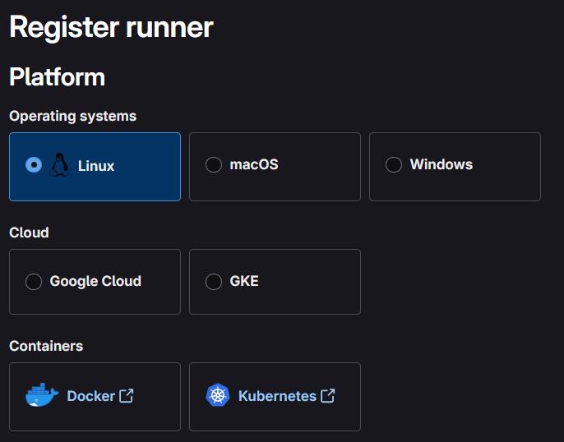Select the macOS radio button
This screenshot has height=442, width=564.
click(x=214, y=165)
